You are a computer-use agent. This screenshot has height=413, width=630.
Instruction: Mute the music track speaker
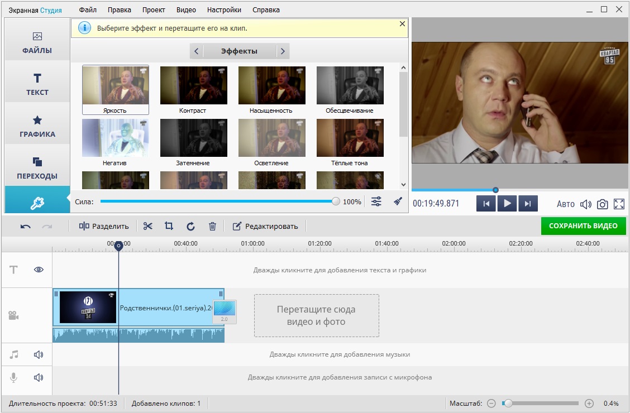pyautogui.click(x=39, y=354)
